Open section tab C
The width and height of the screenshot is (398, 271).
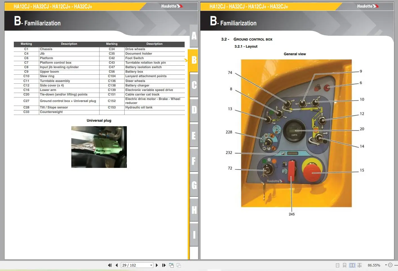(194, 85)
